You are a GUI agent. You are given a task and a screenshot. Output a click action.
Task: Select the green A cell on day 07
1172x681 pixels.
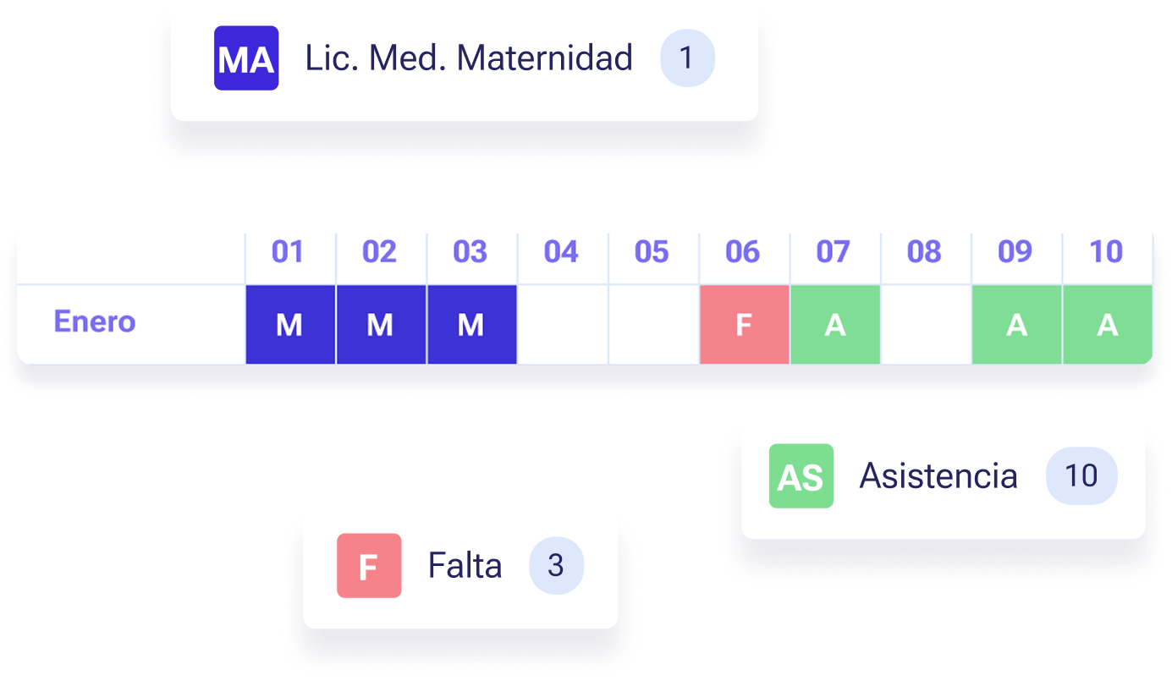point(834,325)
